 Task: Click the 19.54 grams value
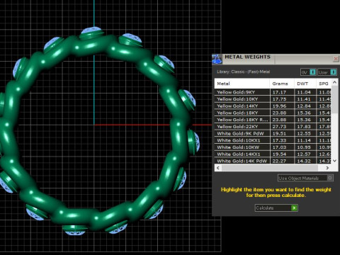[279, 154]
